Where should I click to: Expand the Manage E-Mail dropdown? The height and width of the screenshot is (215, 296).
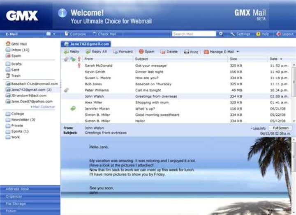tap(237, 52)
